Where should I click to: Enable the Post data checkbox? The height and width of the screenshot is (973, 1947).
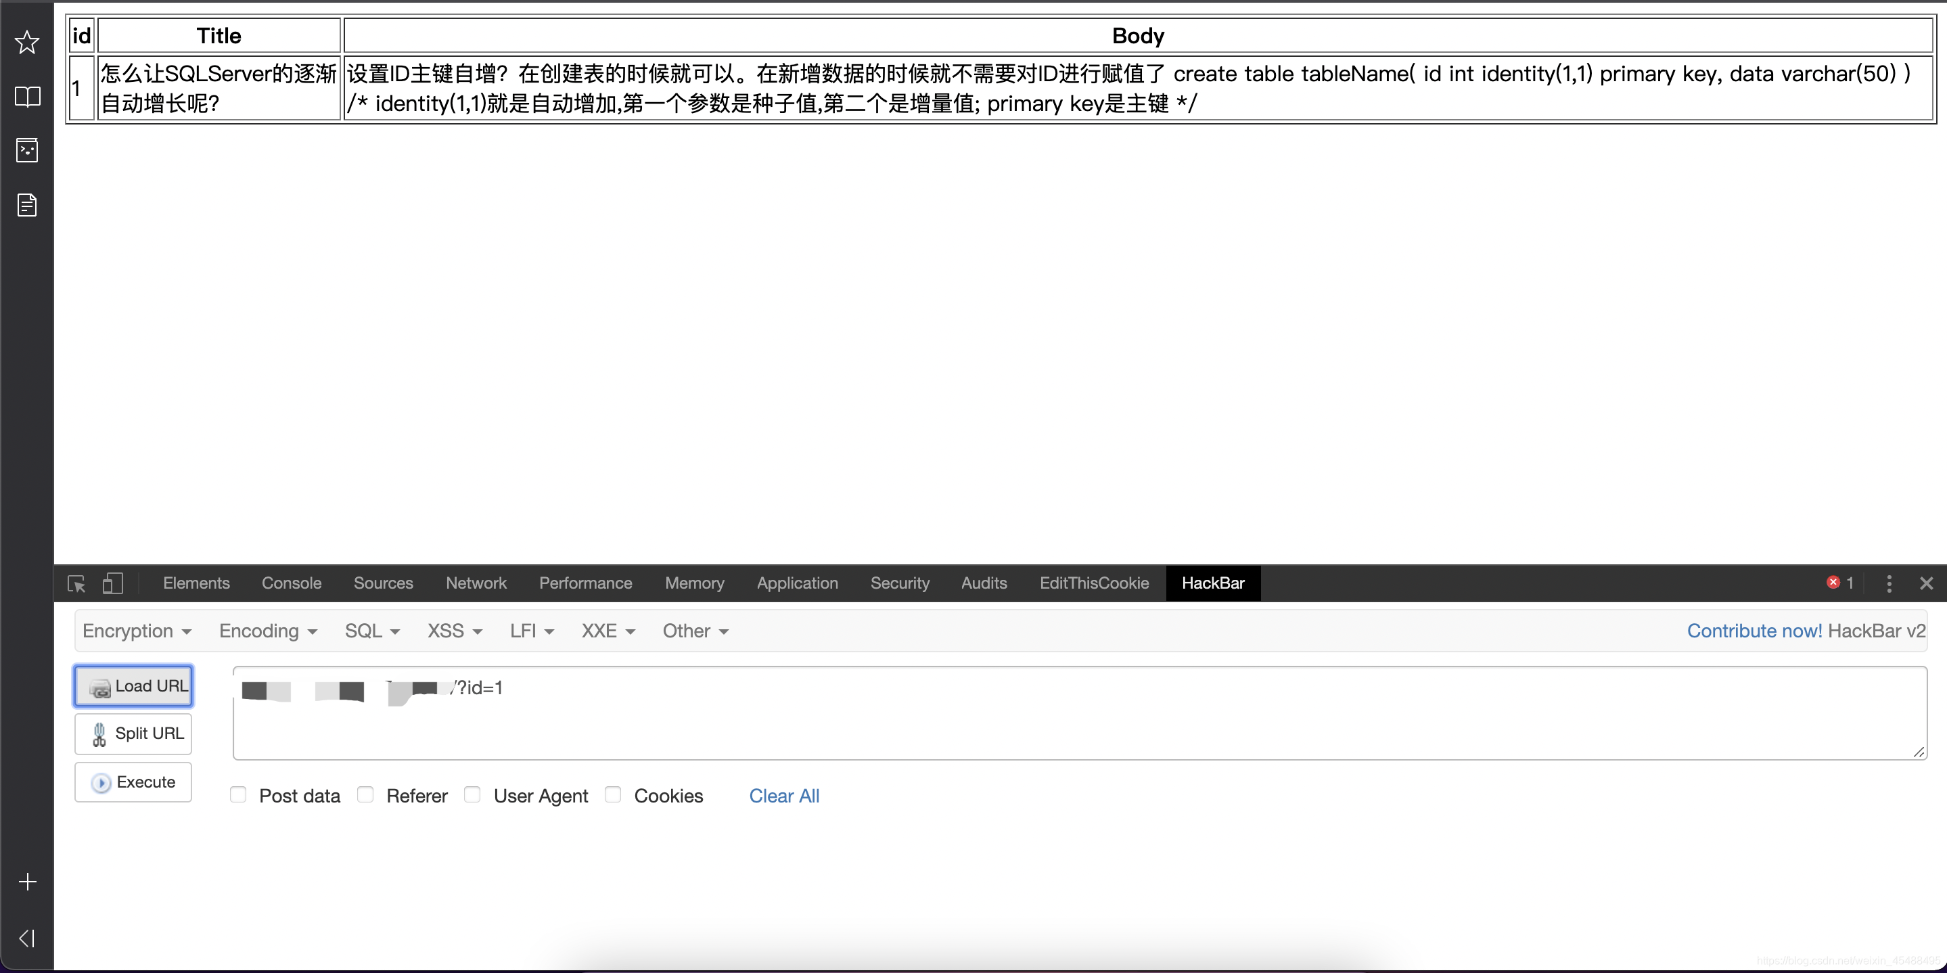tap(238, 794)
